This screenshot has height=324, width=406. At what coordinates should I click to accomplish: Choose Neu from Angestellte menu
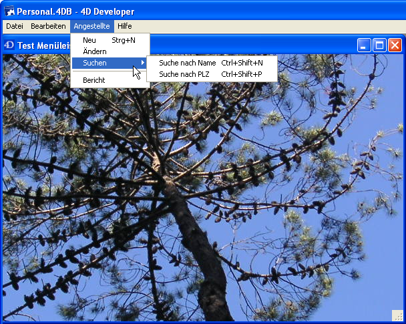coord(110,40)
